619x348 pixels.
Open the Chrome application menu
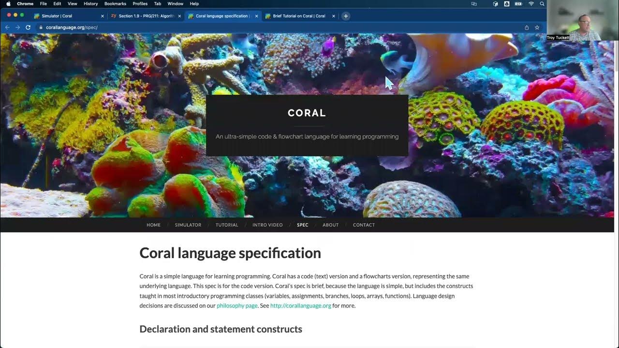click(25, 3)
